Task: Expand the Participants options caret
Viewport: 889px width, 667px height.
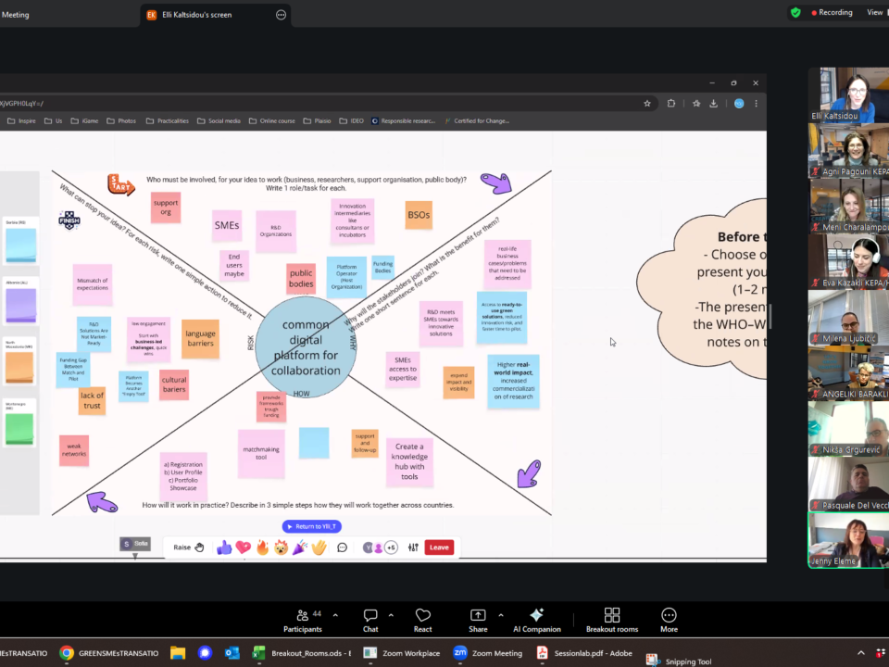Action: pyautogui.click(x=335, y=614)
